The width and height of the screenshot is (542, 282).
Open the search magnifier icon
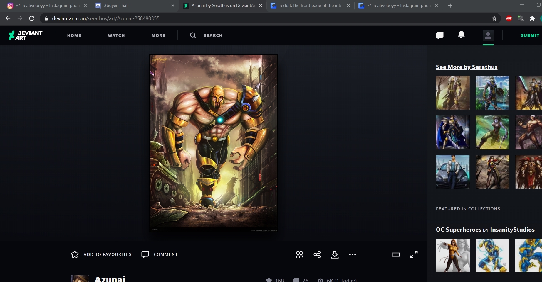tap(193, 35)
